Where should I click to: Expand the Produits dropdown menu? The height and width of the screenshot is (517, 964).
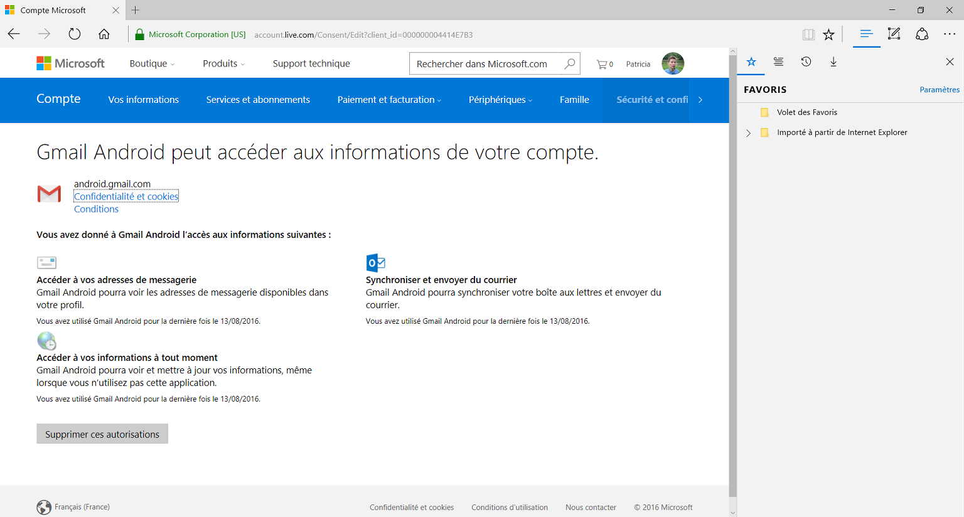tap(224, 63)
